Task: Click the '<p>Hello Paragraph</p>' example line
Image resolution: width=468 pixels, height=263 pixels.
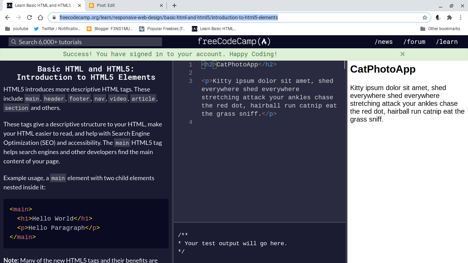Action: click(x=59, y=228)
